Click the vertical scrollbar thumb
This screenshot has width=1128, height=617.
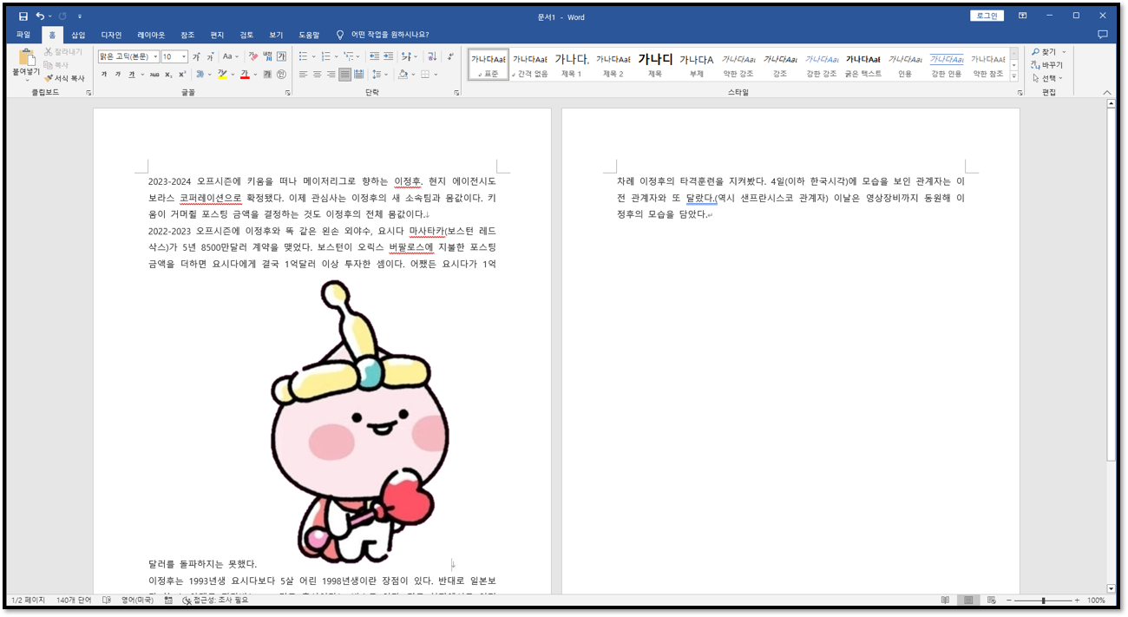click(1112, 286)
